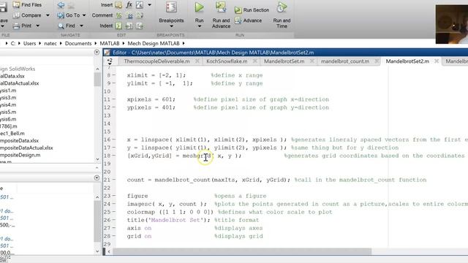The width and height of the screenshot is (468, 263).
Task: Close the MandelbrotSet2.m tab
Action: 437,61
